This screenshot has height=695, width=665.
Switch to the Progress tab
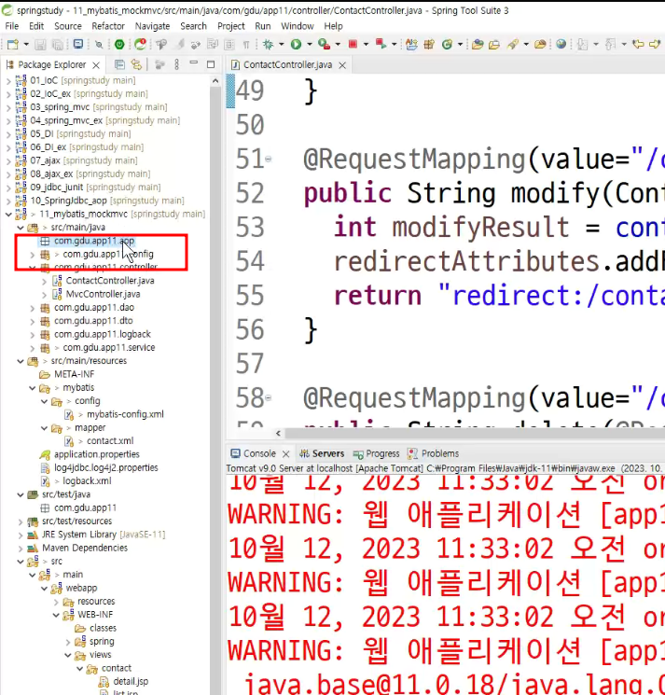coord(377,453)
